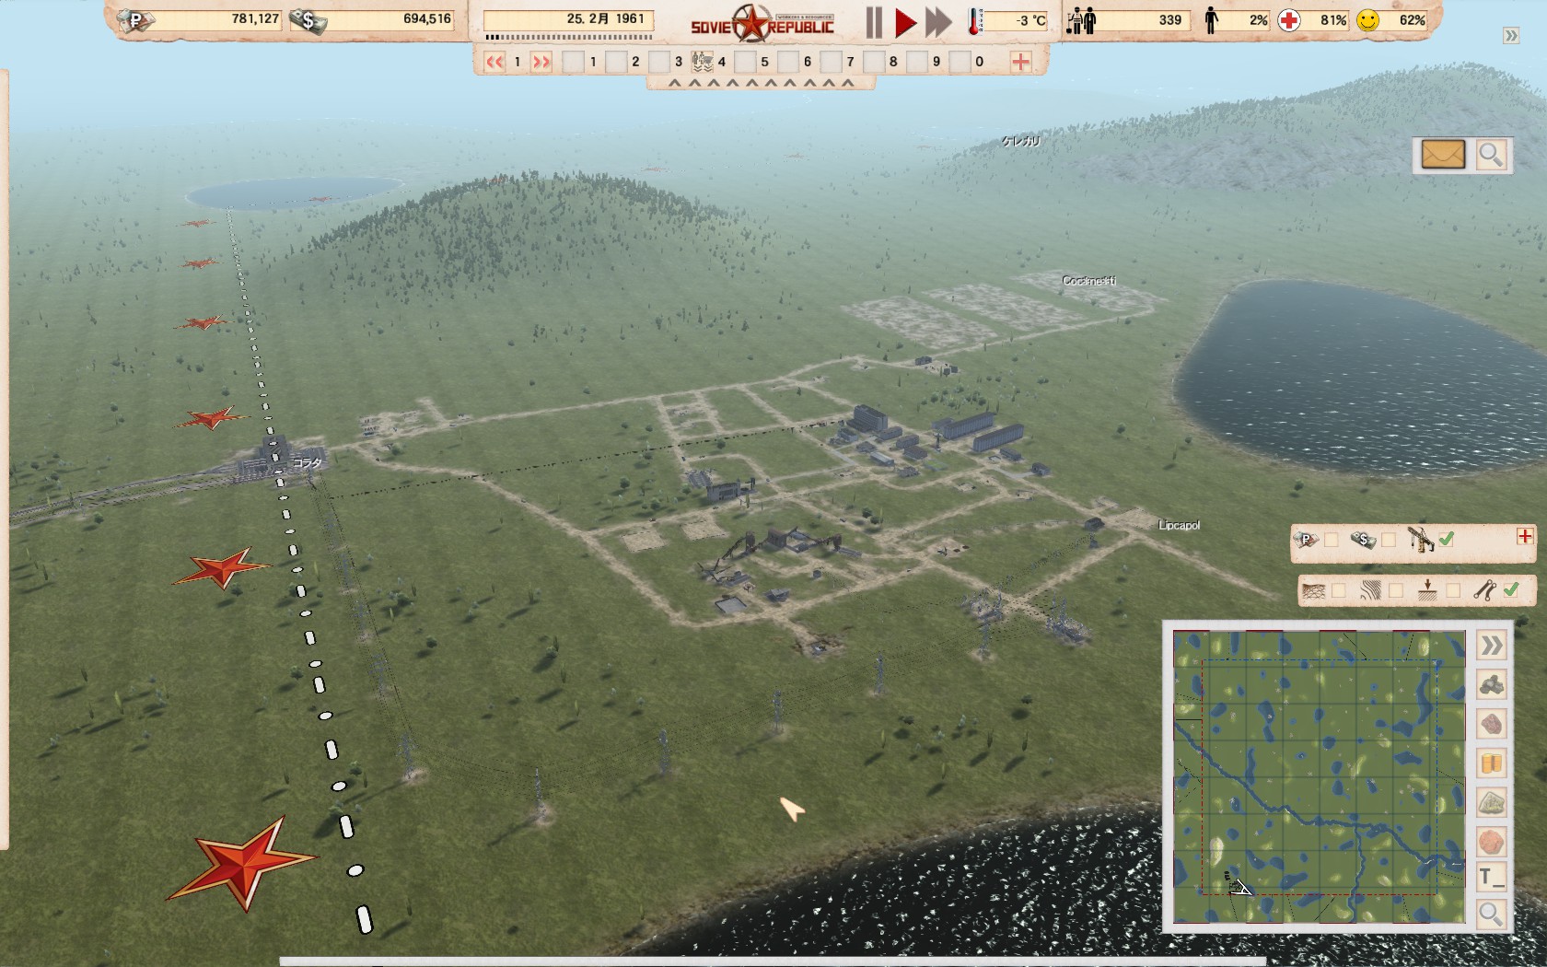This screenshot has height=967, width=1547.
Task: Show iron ore deposits on the minimap
Action: [1491, 724]
